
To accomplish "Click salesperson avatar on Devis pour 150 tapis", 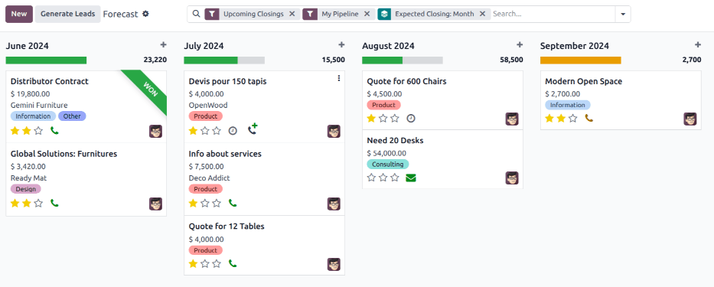I will point(334,132).
